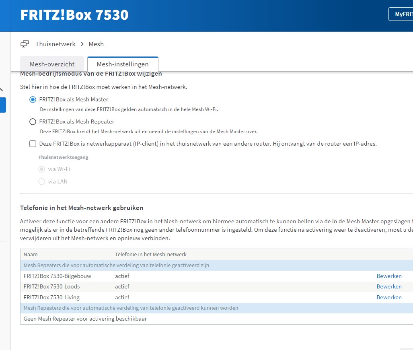
Task: Click the home network icon in breadcrumb
Action: (x=25, y=44)
